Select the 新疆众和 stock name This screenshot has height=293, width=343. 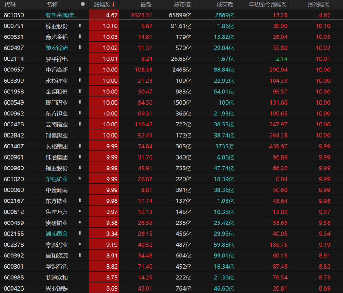tap(57, 278)
